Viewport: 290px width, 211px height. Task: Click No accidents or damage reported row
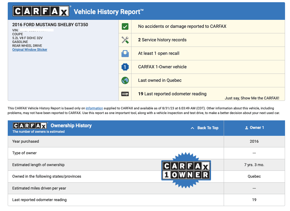[x=202, y=26]
